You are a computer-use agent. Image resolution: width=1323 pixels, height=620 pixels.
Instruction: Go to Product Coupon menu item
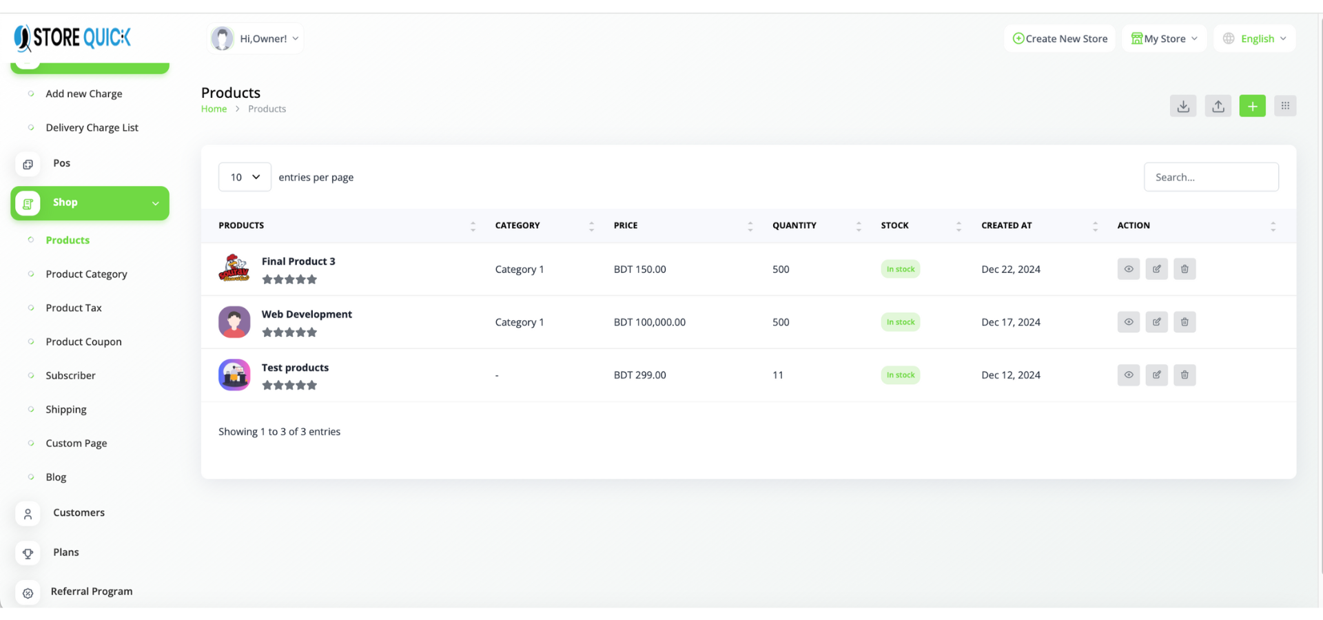point(83,342)
